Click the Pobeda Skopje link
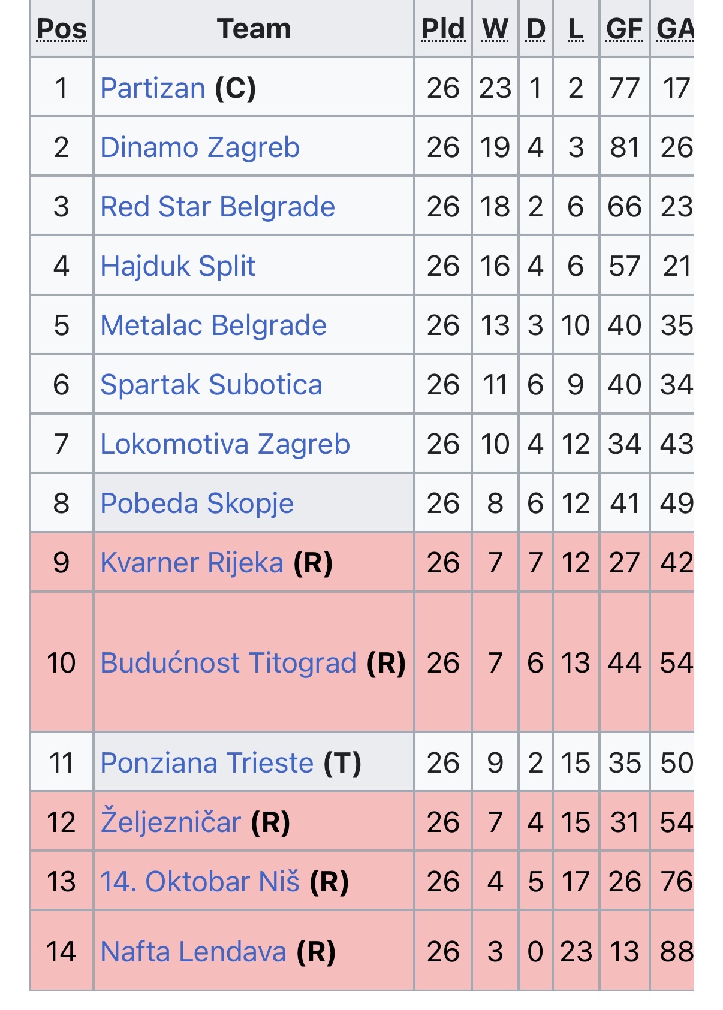 [197, 504]
